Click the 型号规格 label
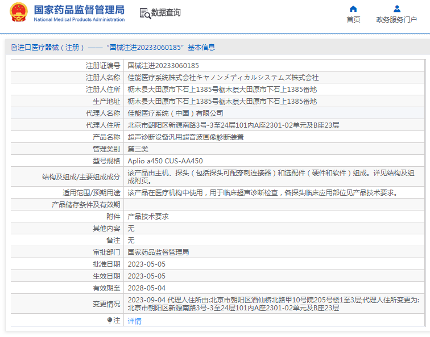 [x=106, y=161]
